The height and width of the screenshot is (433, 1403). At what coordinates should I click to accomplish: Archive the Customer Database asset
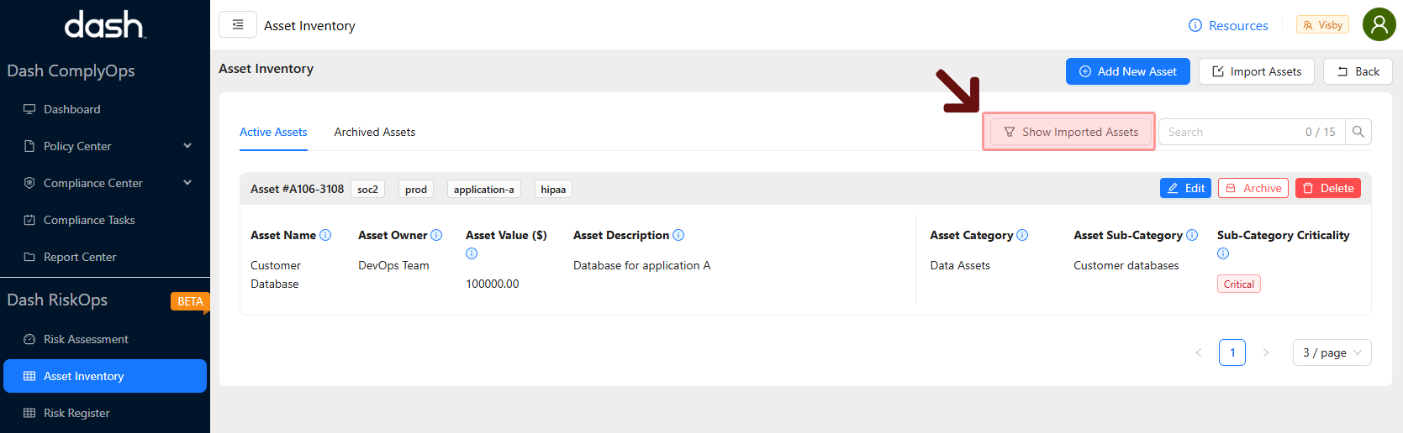(1253, 188)
